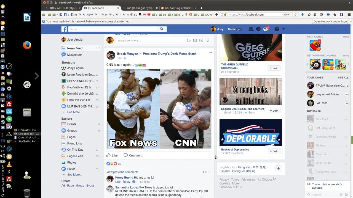This screenshot has height=198, width=353.
Task: Open 8 Ball Pool recommended game
Action: 315,64
